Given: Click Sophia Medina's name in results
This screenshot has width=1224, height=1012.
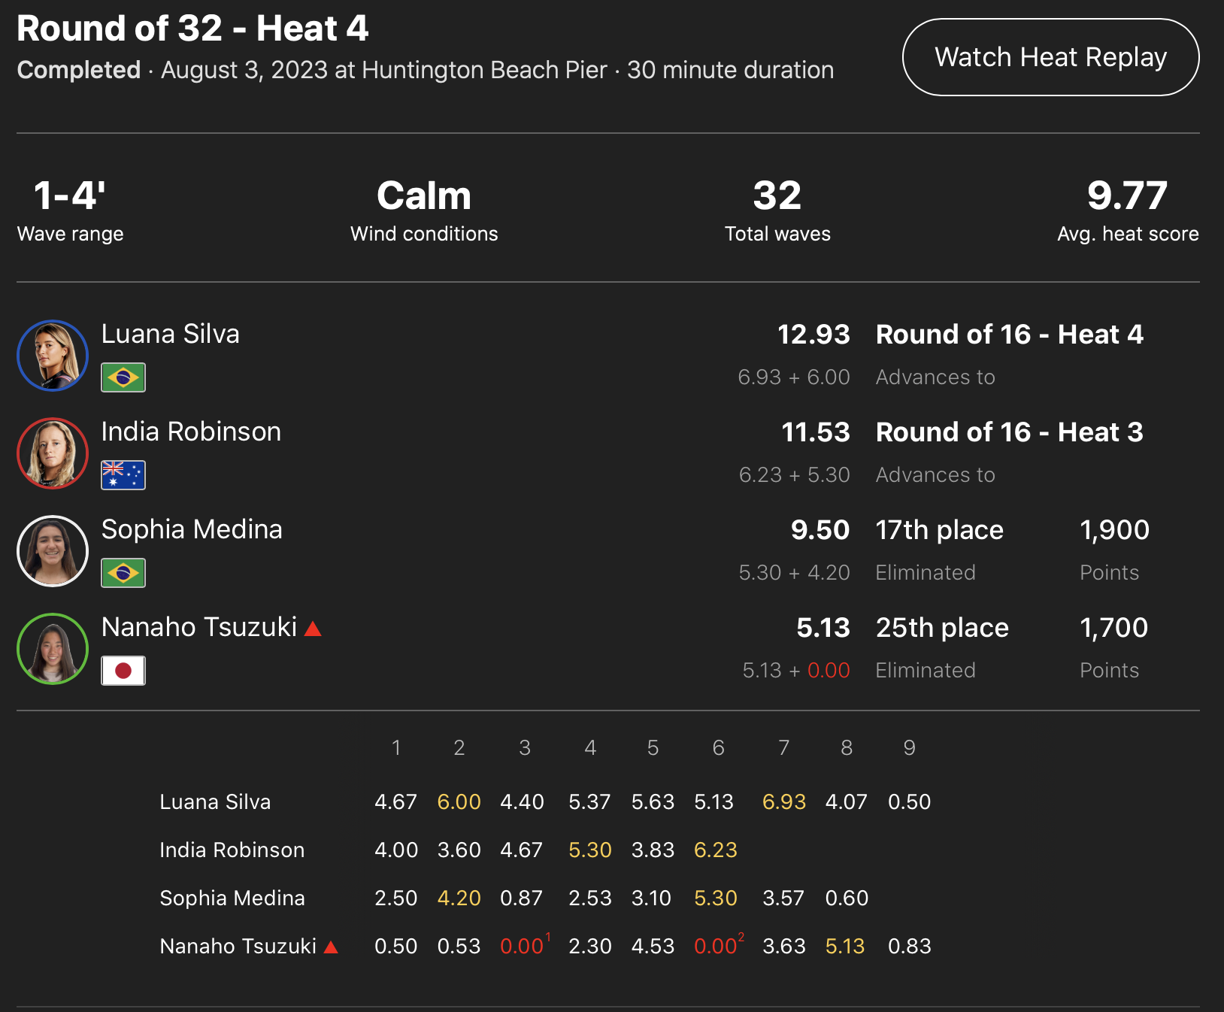Looking at the screenshot, I should click(x=192, y=529).
